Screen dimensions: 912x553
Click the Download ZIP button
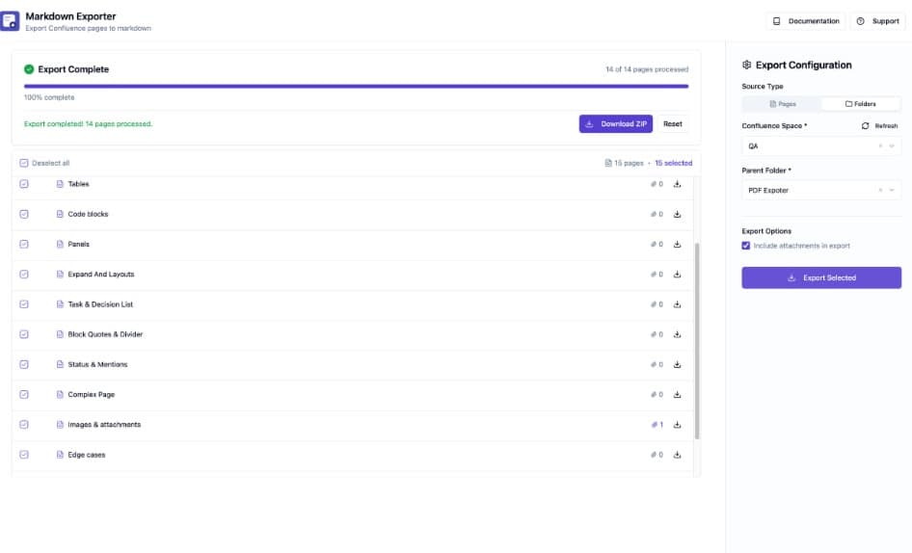tap(616, 124)
